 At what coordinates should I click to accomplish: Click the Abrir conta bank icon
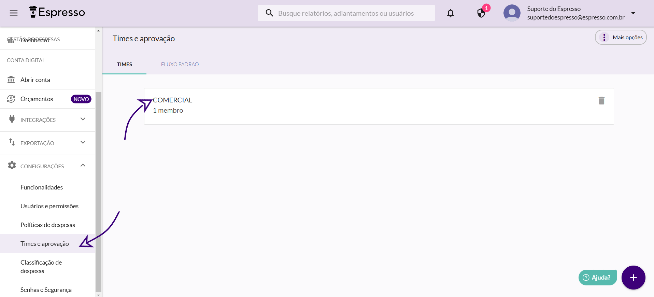coord(11,80)
